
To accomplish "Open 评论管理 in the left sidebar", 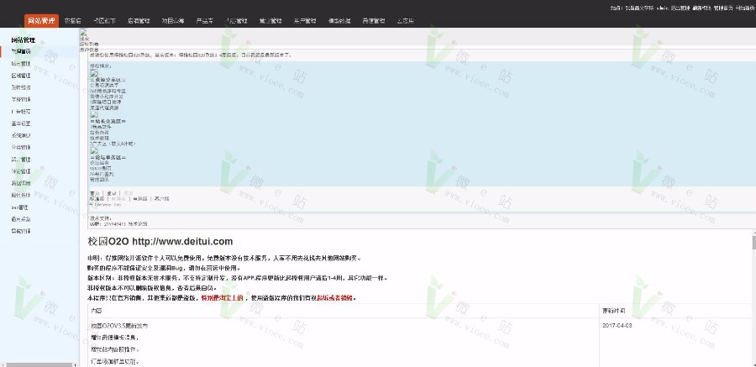I will click(21, 171).
